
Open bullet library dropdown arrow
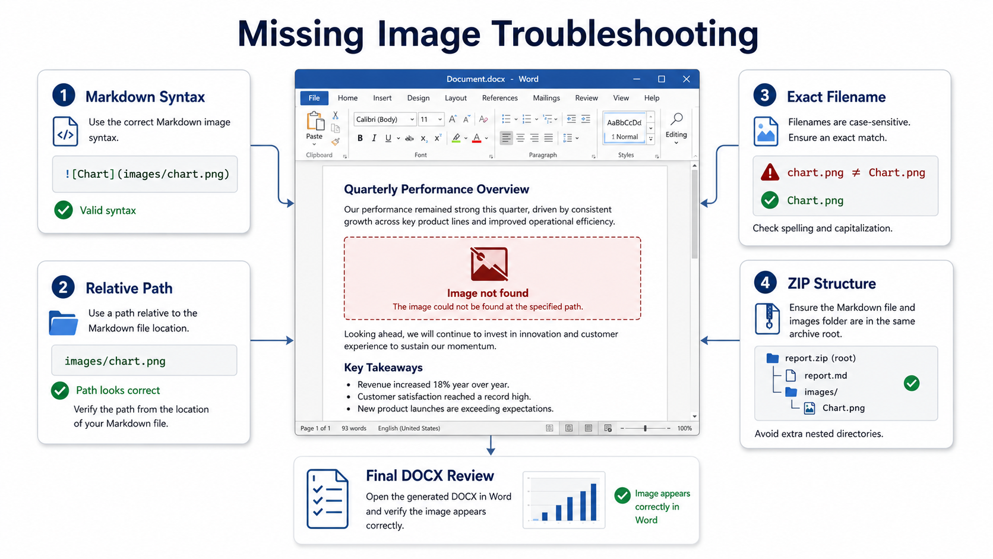tap(516, 119)
